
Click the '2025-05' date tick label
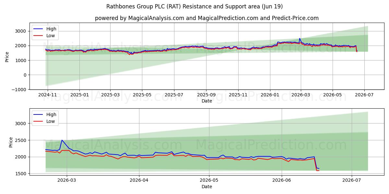click(x=142, y=95)
